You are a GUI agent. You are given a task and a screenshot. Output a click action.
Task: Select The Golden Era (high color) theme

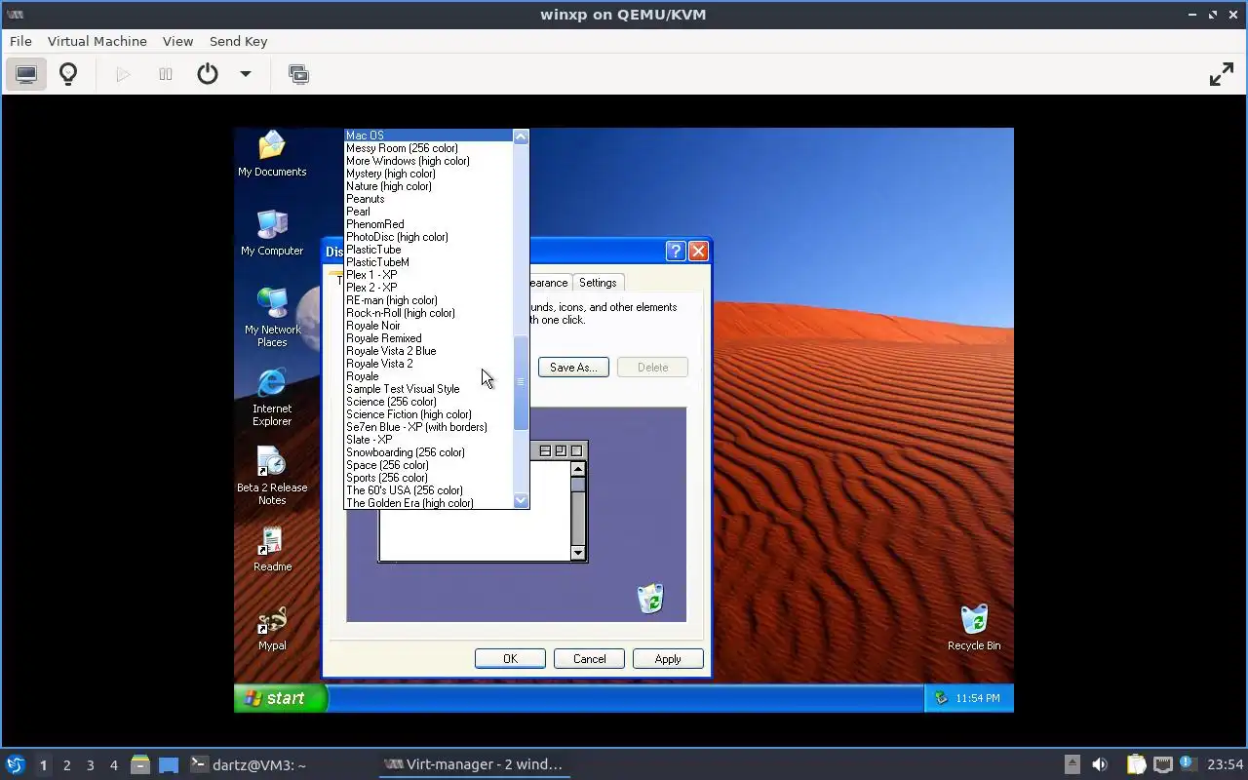pyautogui.click(x=429, y=503)
